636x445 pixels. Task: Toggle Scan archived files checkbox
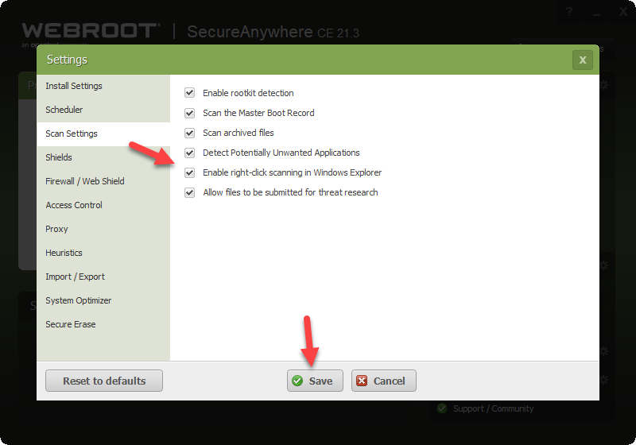coord(189,133)
